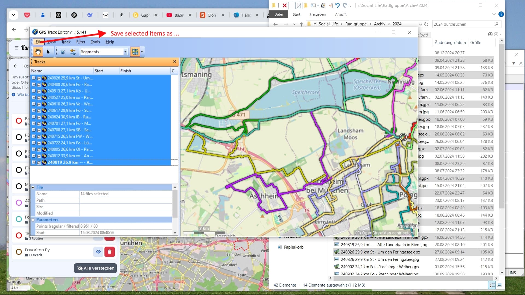Open the Track menu

[x=66, y=42]
